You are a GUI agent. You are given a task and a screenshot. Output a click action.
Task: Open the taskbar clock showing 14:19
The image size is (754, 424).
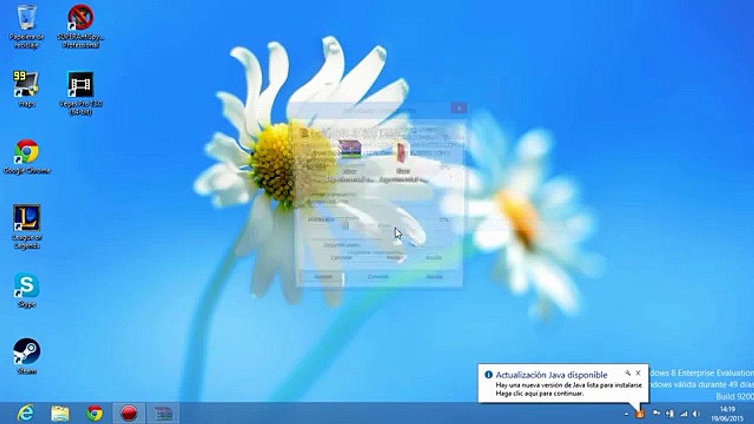(x=727, y=413)
